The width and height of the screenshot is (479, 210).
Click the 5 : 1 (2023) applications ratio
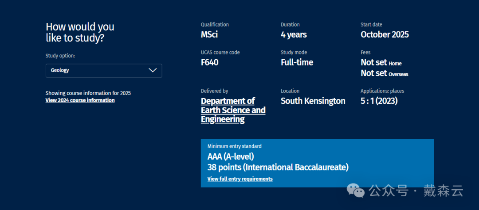coord(379,101)
